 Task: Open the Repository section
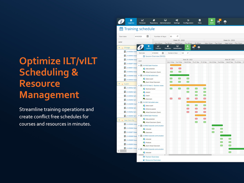(153, 21)
